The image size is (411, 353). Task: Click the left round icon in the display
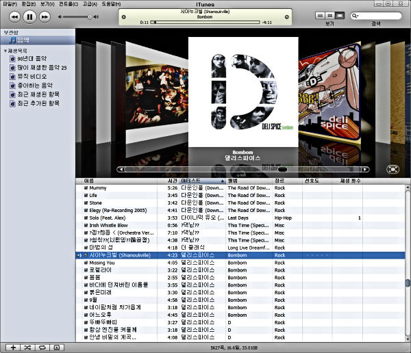[124, 17]
